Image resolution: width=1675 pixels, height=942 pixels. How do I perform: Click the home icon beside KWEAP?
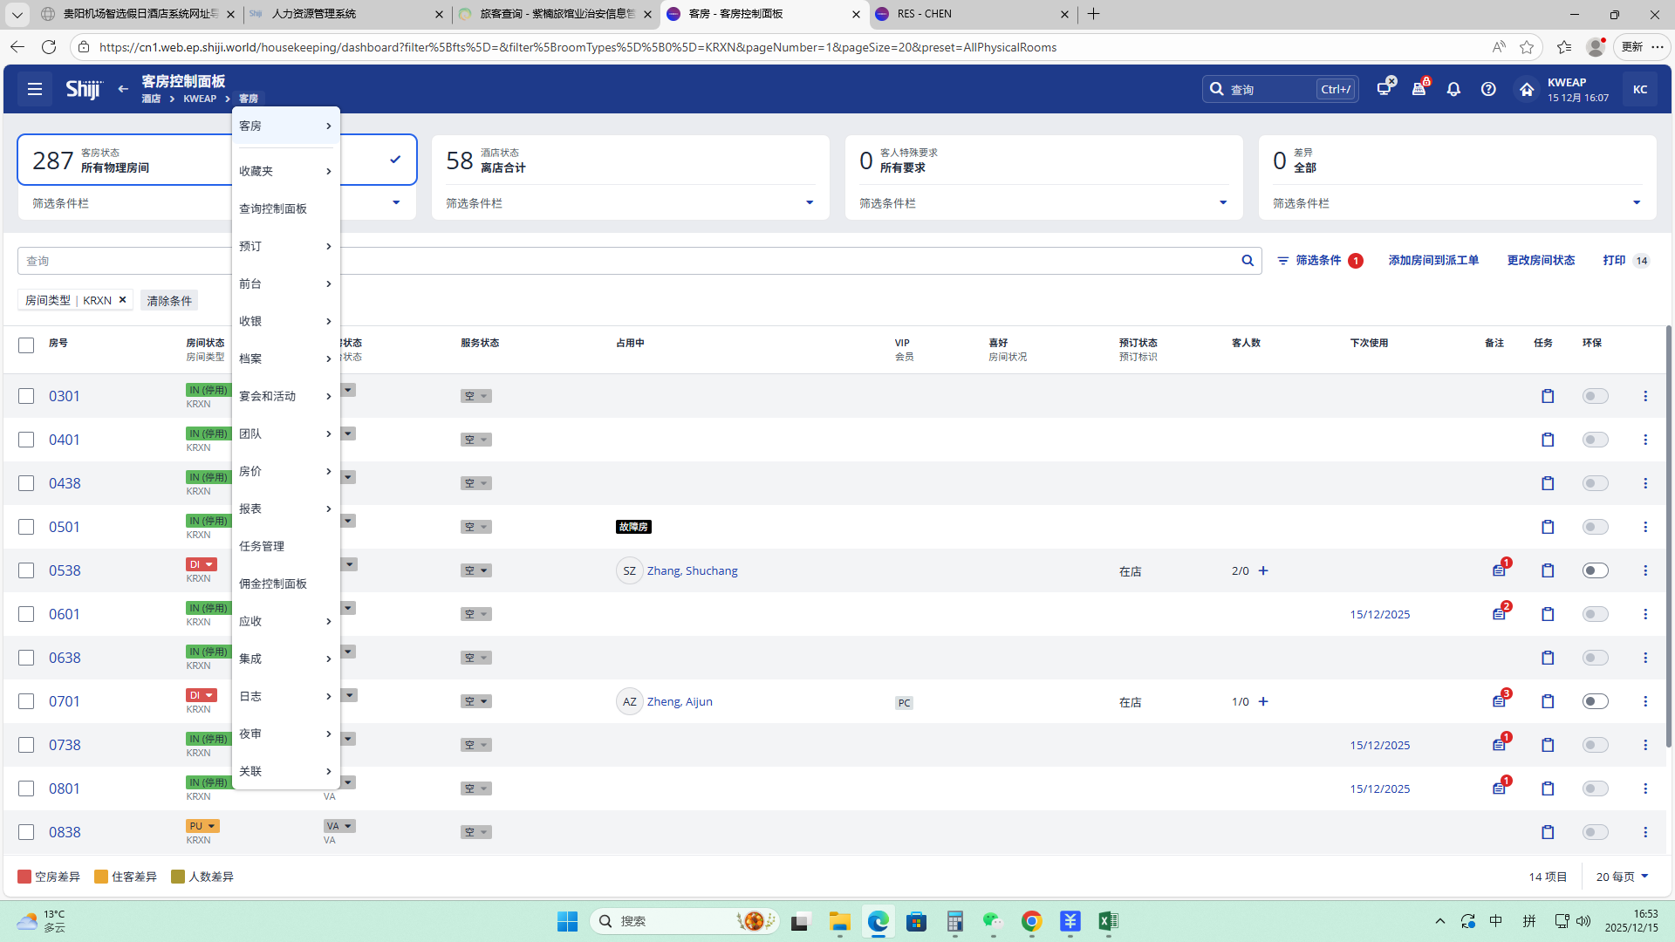1526,89
